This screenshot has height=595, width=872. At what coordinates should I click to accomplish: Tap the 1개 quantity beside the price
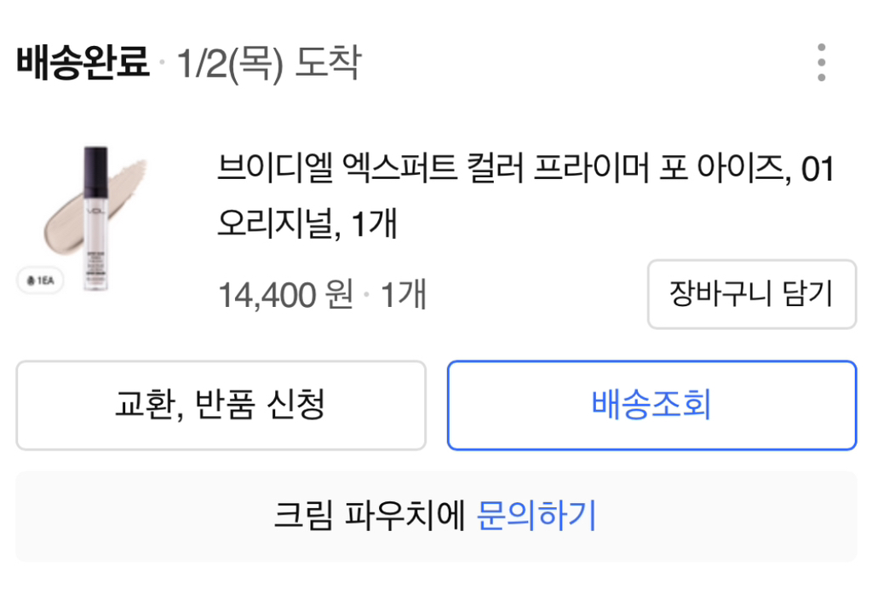pos(403,295)
